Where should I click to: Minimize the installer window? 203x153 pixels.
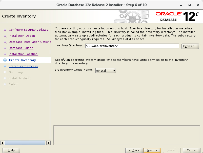tap(181, 5)
